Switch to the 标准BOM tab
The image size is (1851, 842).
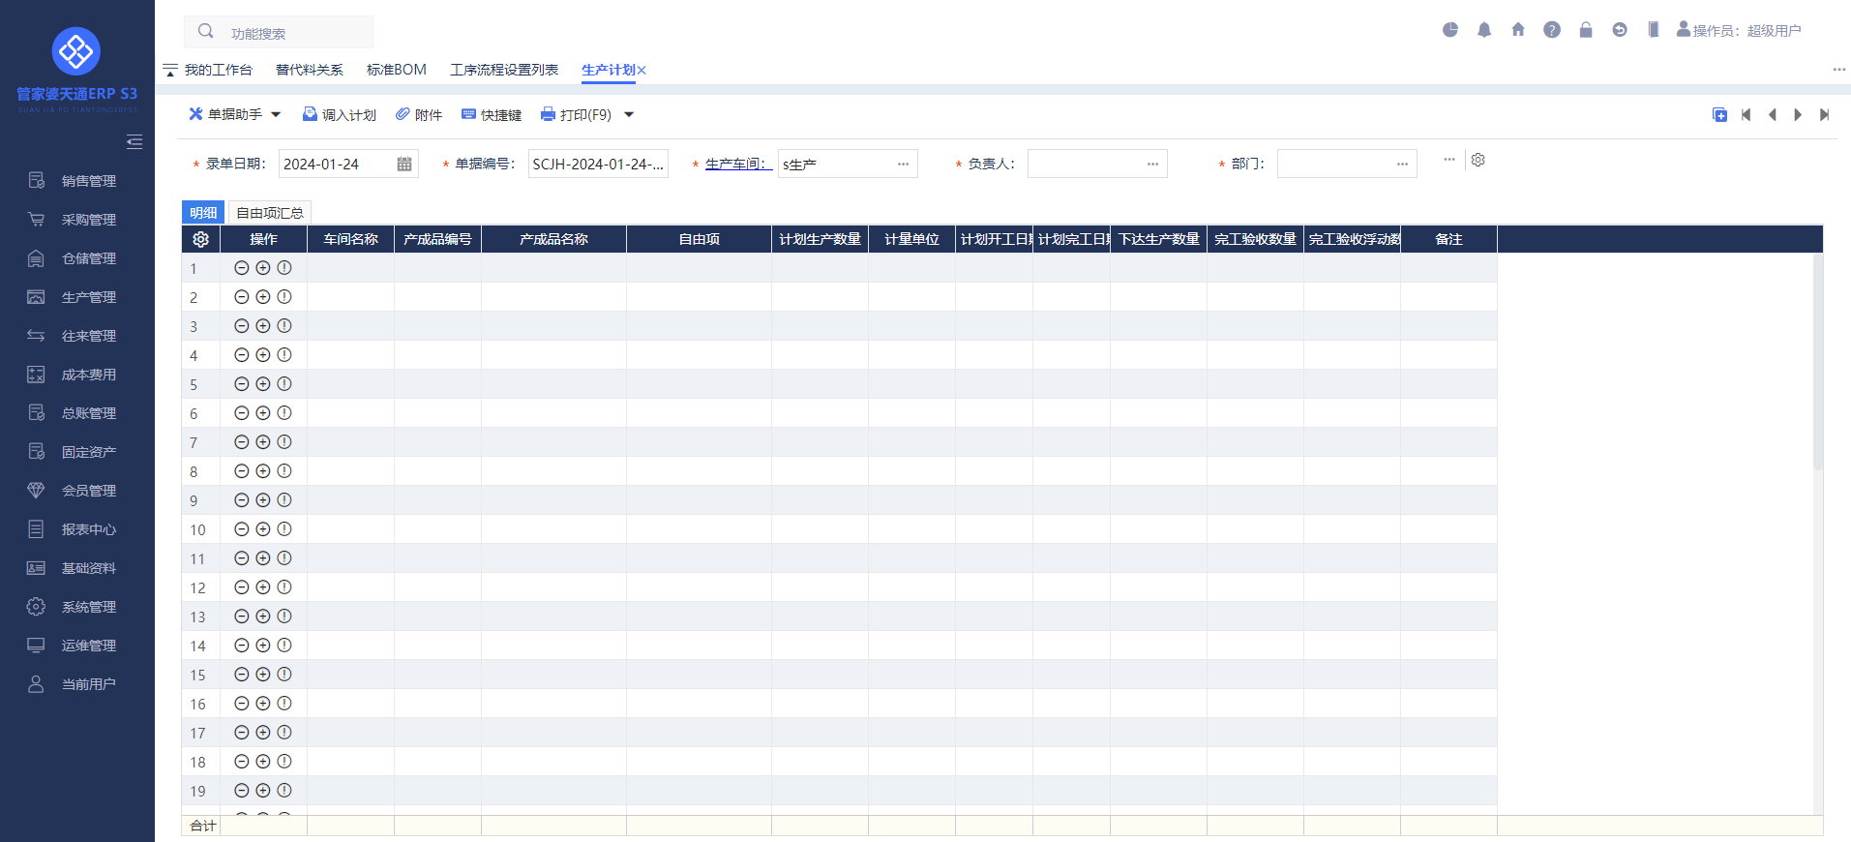coord(397,70)
